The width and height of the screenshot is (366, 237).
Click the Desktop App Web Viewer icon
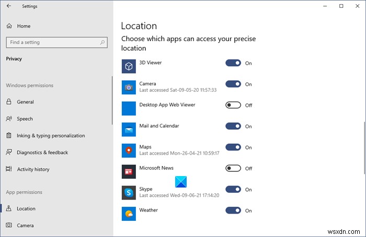coord(129,108)
